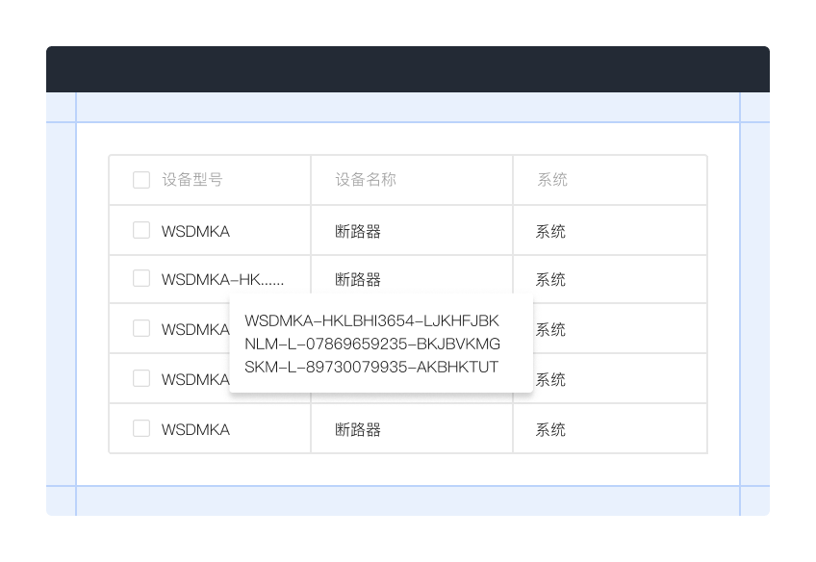This screenshot has height=562, width=816.
Task: Click 系统 cell in the last table row
Action: point(550,429)
